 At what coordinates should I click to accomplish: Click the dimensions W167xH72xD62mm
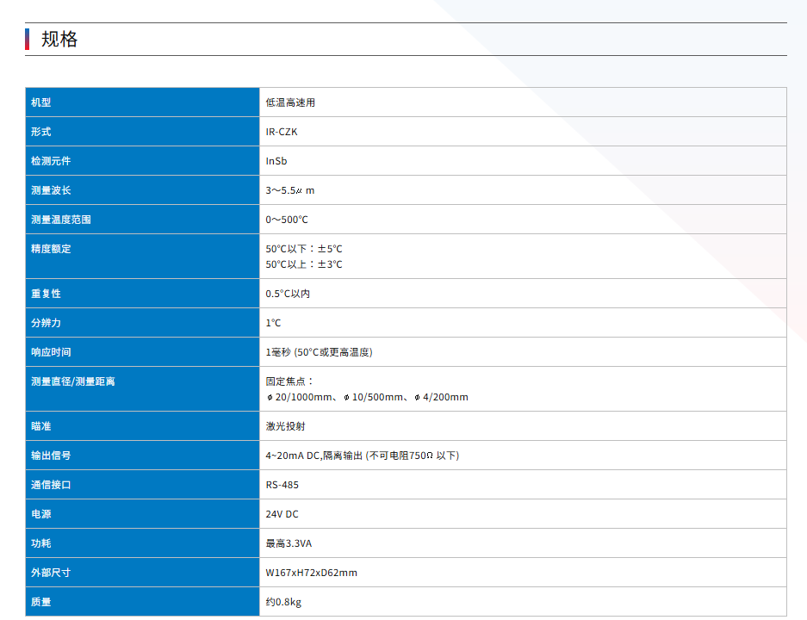point(312,573)
